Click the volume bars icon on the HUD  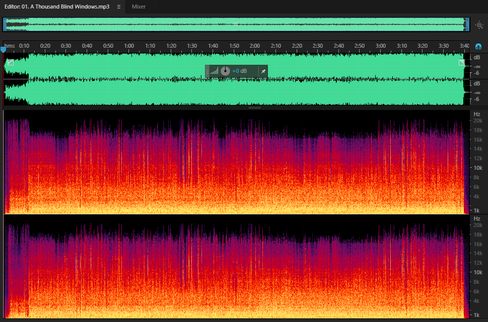214,71
